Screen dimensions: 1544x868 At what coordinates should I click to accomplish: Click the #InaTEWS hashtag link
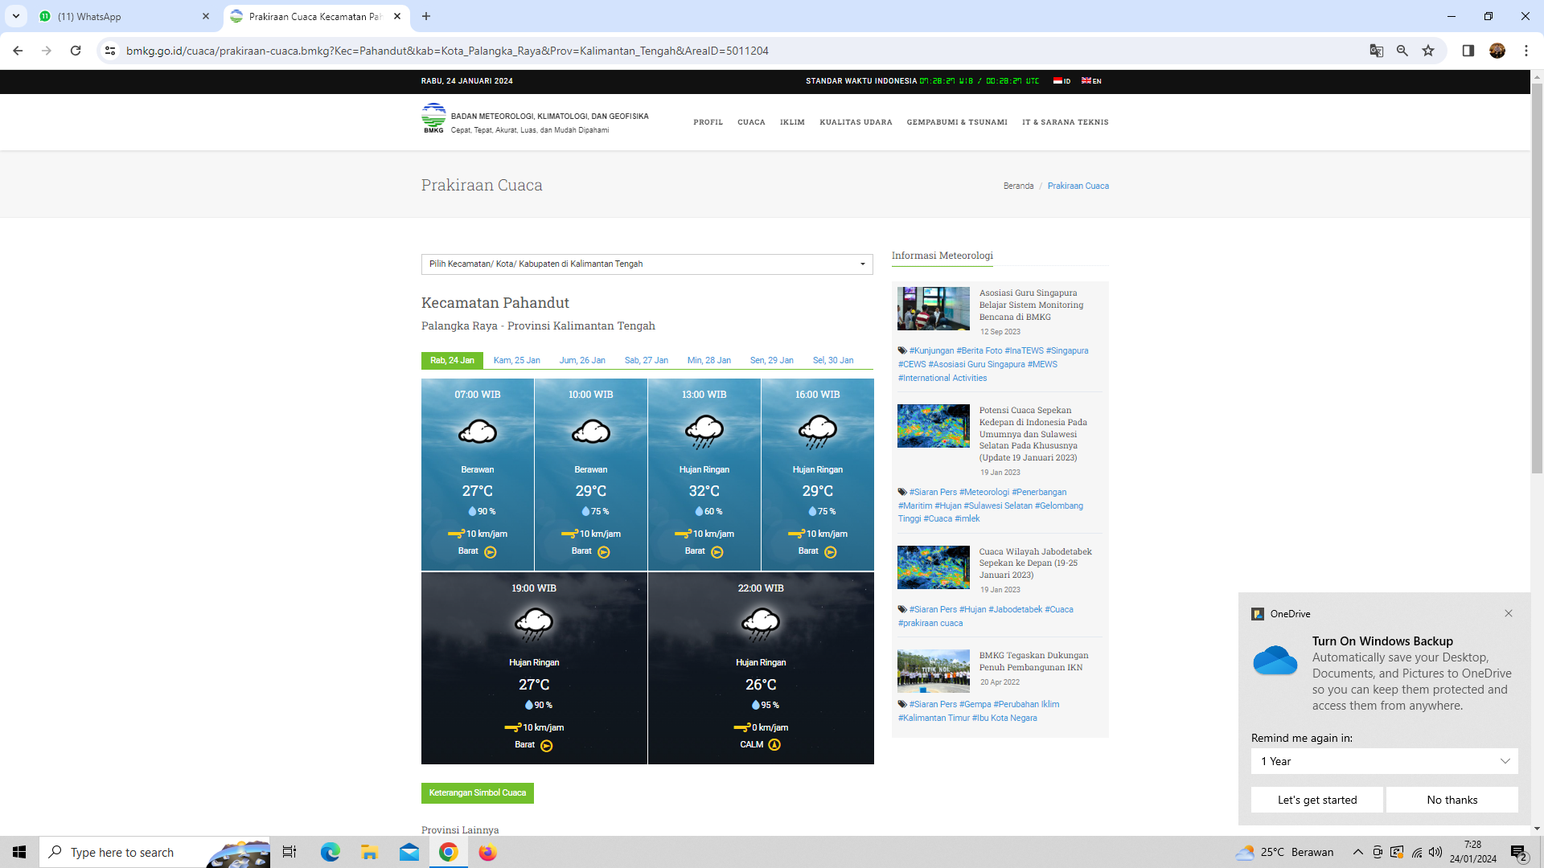1024,351
